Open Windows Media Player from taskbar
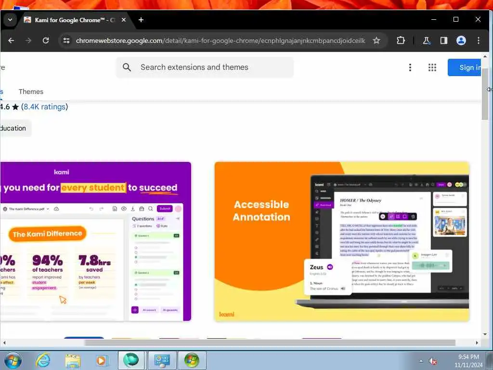Viewport: 493px width, 370px height. [101, 360]
